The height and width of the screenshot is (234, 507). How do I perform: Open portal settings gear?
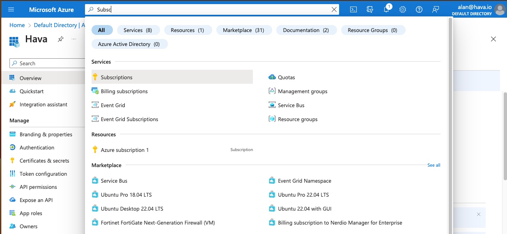pos(403,9)
